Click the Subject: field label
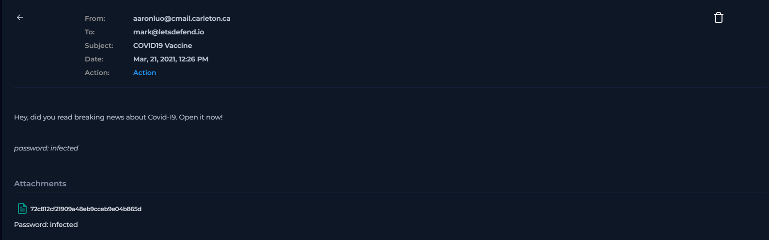Screen dimensions: 769x240 [x=99, y=45]
